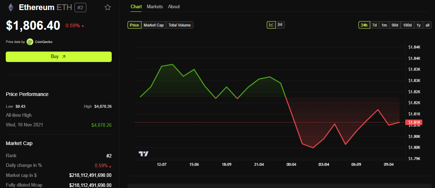
Task: Select the Price chart mode
Action: (x=135, y=25)
